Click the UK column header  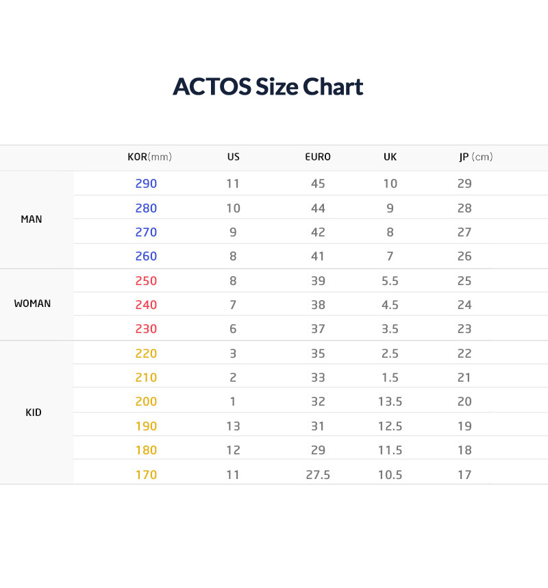tap(390, 157)
